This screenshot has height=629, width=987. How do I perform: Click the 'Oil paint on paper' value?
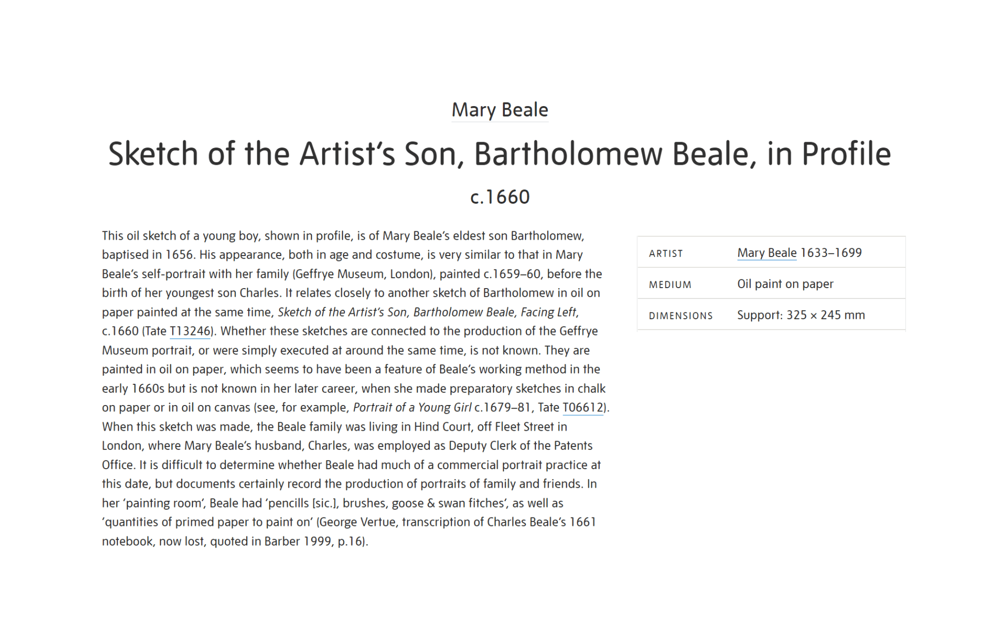tap(785, 284)
